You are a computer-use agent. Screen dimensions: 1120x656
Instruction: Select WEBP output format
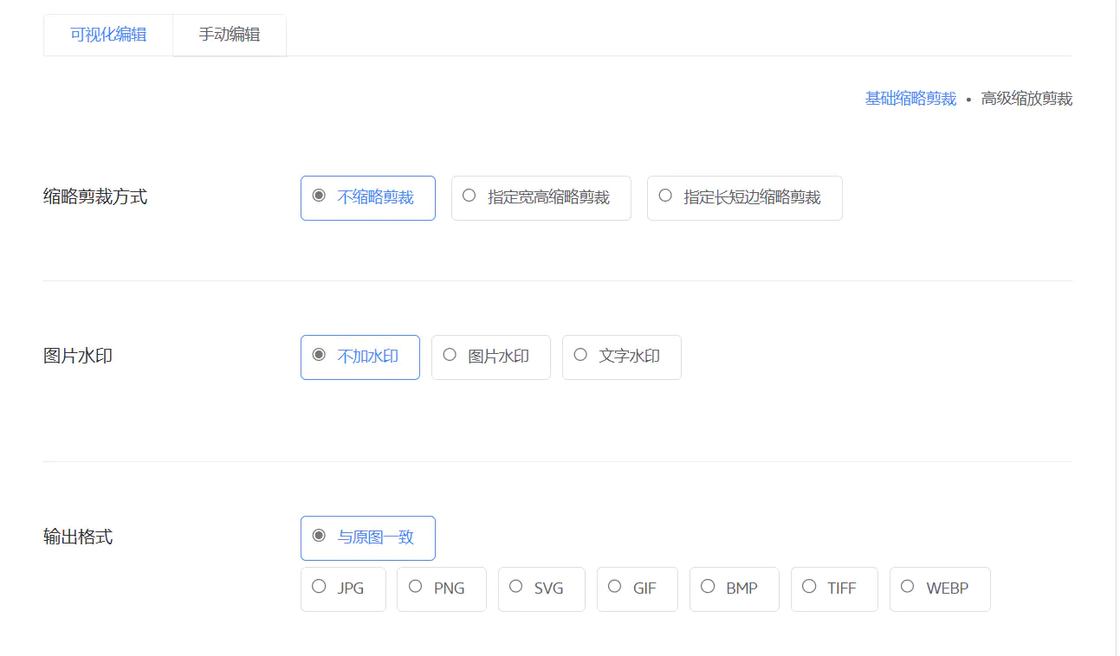(939, 588)
